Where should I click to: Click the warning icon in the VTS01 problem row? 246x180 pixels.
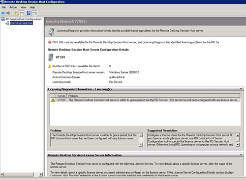tap(53, 100)
